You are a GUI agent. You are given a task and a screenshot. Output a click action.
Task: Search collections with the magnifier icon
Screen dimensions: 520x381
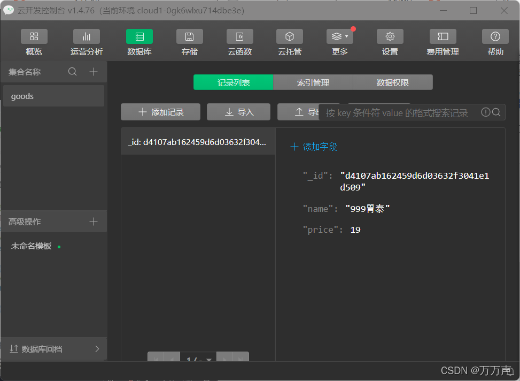click(x=73, y=72)
